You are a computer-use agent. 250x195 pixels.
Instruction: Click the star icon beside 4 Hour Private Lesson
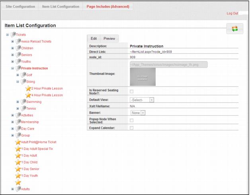(x=28, y=95)
